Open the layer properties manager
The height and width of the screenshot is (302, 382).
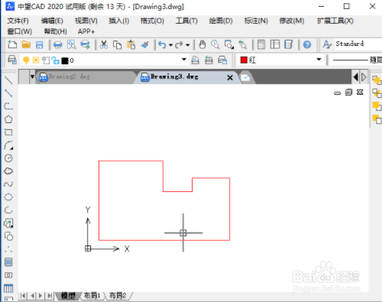coord(12,60)
